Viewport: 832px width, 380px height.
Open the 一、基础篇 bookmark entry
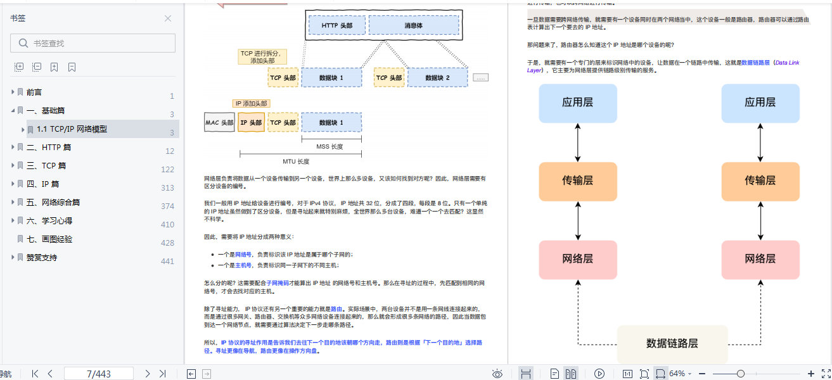click(x=46, y=110)
